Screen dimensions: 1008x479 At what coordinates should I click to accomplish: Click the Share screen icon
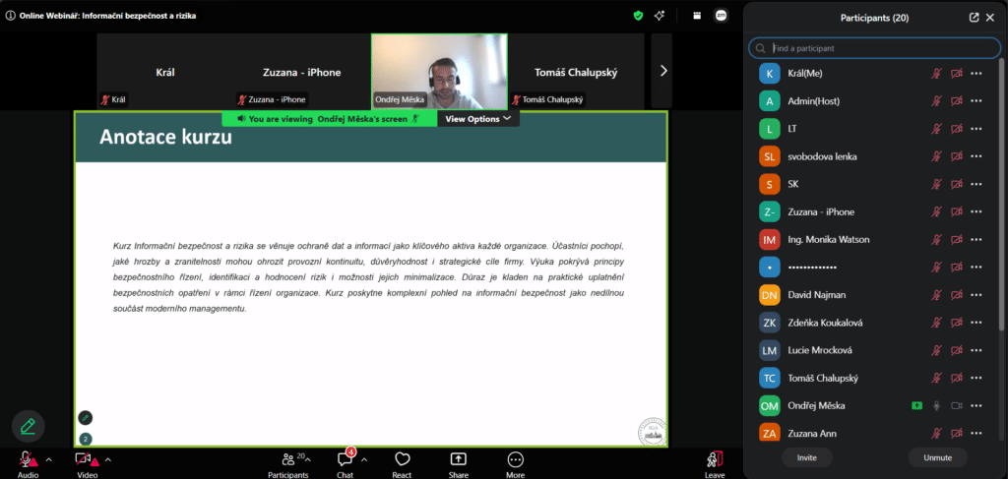coord(459,459)
